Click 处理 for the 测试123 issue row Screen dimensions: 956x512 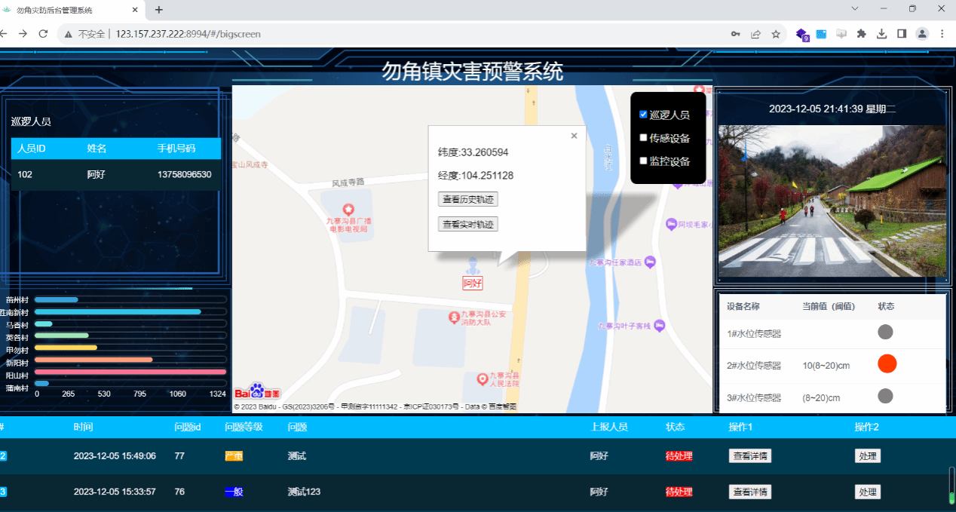point(867,492)
